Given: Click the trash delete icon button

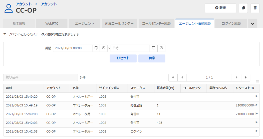Looking at the screenshot, I should coord(255,8).
